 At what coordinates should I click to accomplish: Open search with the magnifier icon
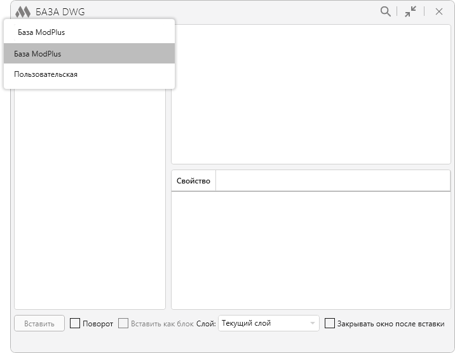(x=385, y=11)
